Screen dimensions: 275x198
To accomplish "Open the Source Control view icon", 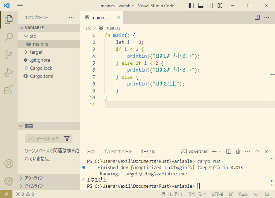I will 9,55.
